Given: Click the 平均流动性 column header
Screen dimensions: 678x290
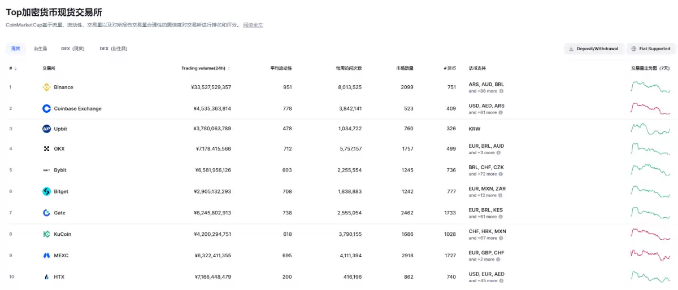Looking at the screenshot, I should tap(281, 68).
